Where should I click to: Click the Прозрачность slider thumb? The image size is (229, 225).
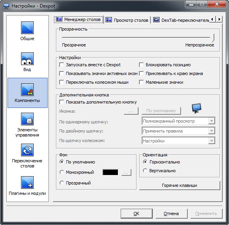pyautogui.click(x=212, y=38)
